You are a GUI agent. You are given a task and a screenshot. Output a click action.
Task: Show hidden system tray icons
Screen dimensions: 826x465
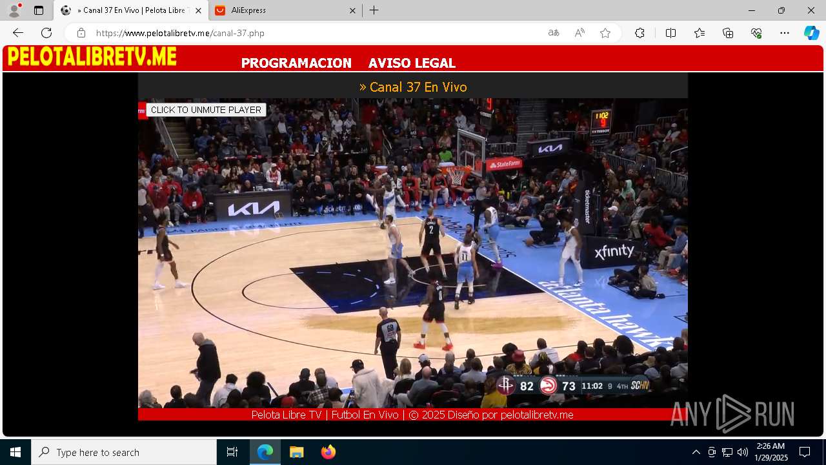tap(696, 452)
